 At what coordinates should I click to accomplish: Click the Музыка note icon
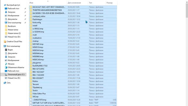click(6, 64)
